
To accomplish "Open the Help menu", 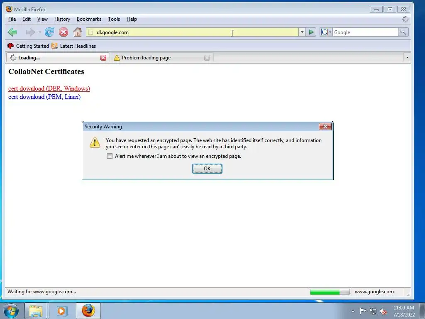I will pos(132,19).
